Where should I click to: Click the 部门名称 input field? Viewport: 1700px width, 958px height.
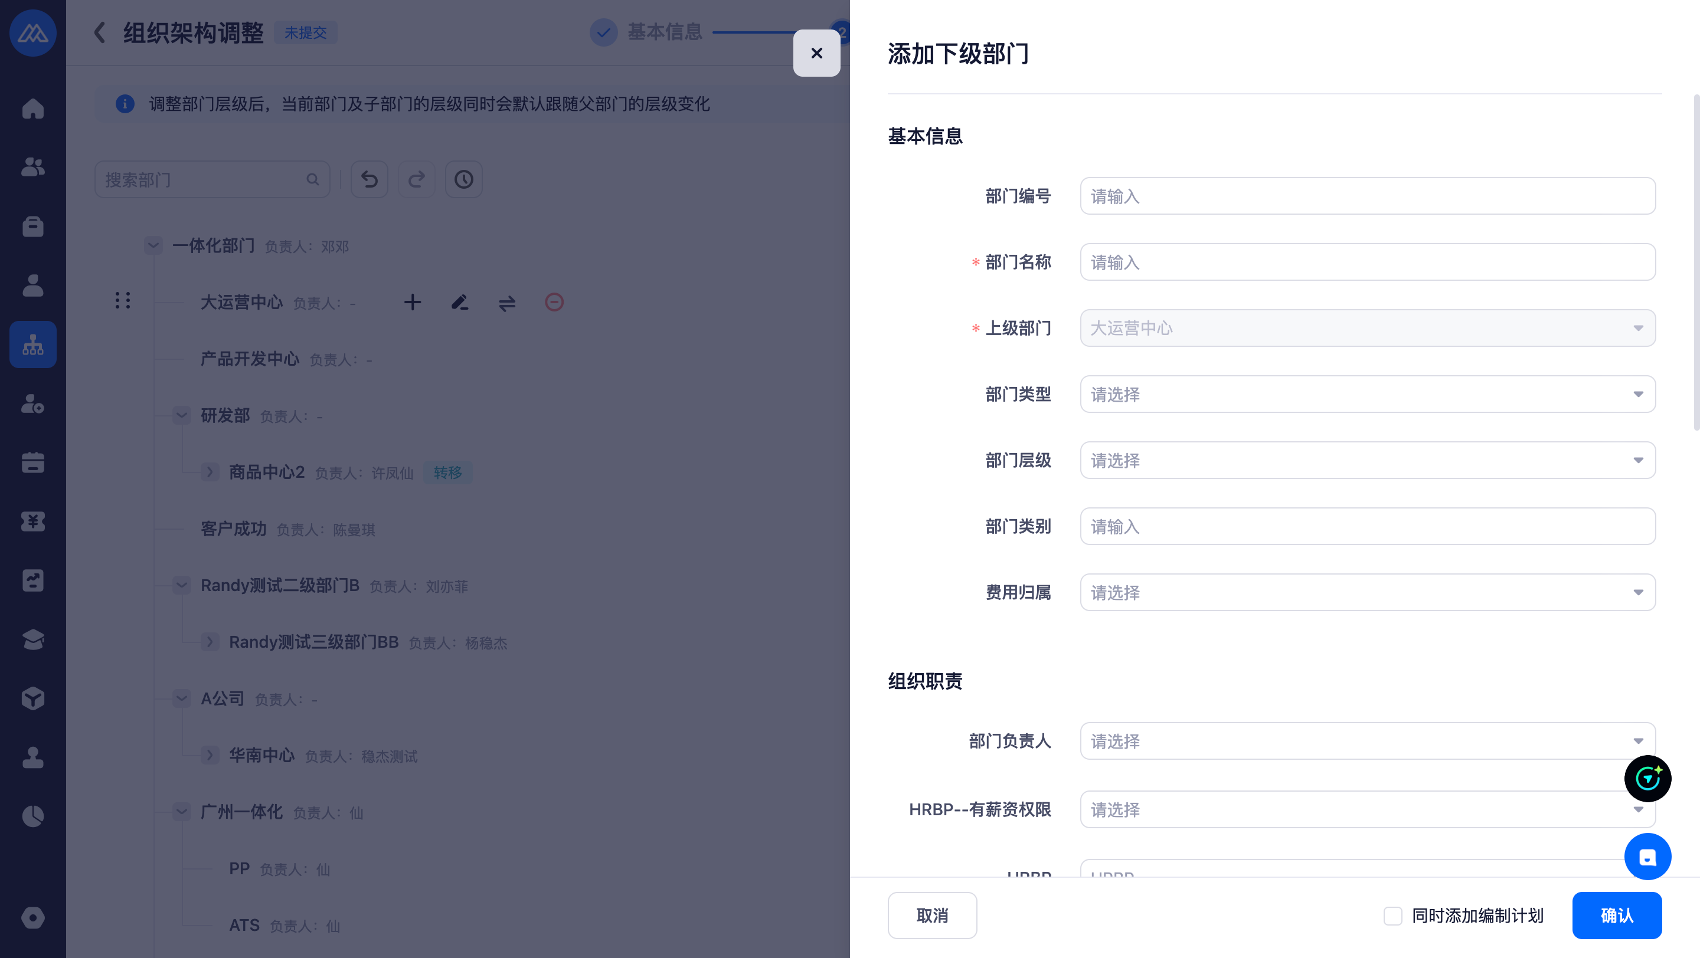click(x=1366, y=263)
